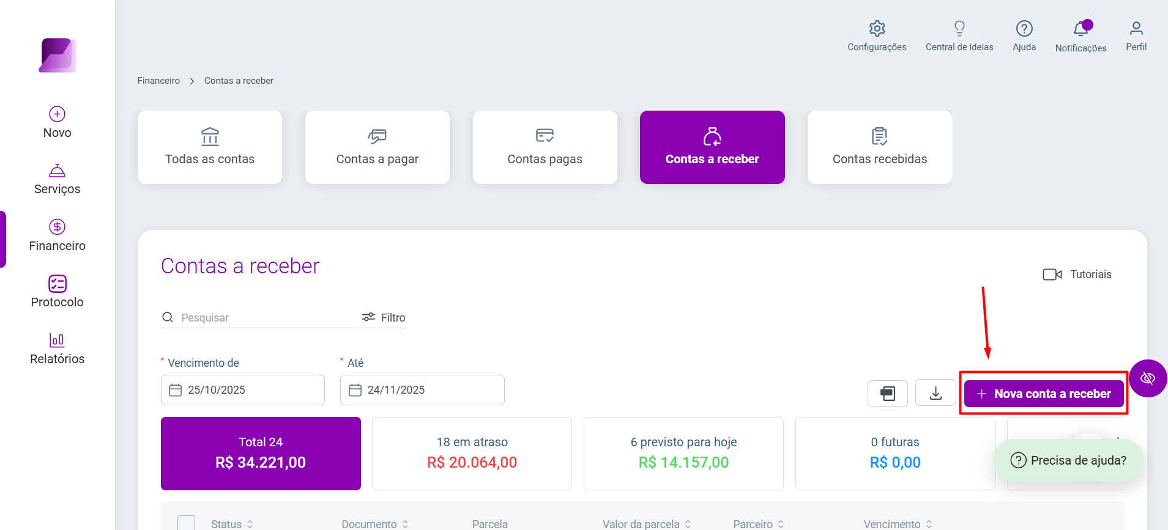Select the 6 previsto para hoje card
Viewport: 1168px width, 530px height.
point(683,454)
